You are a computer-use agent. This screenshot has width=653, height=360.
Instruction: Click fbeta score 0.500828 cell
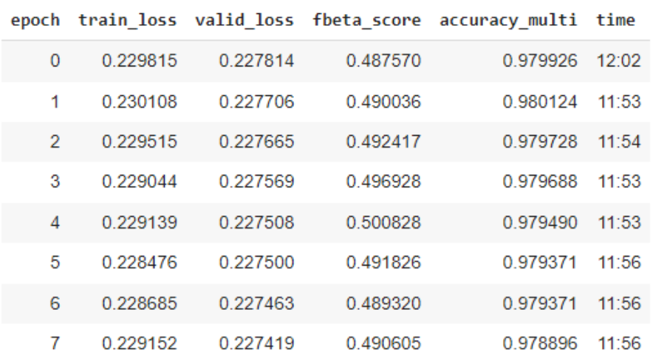pos(383,222)
